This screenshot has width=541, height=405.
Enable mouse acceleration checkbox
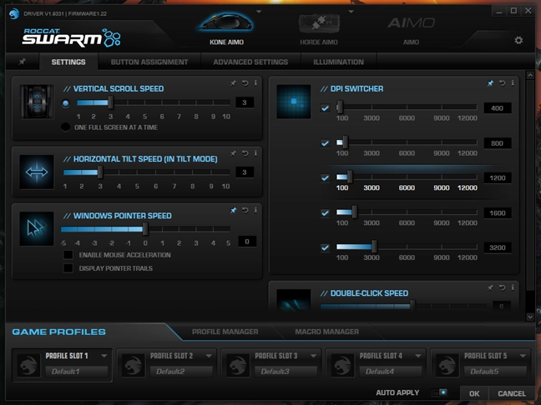point(68,255)
